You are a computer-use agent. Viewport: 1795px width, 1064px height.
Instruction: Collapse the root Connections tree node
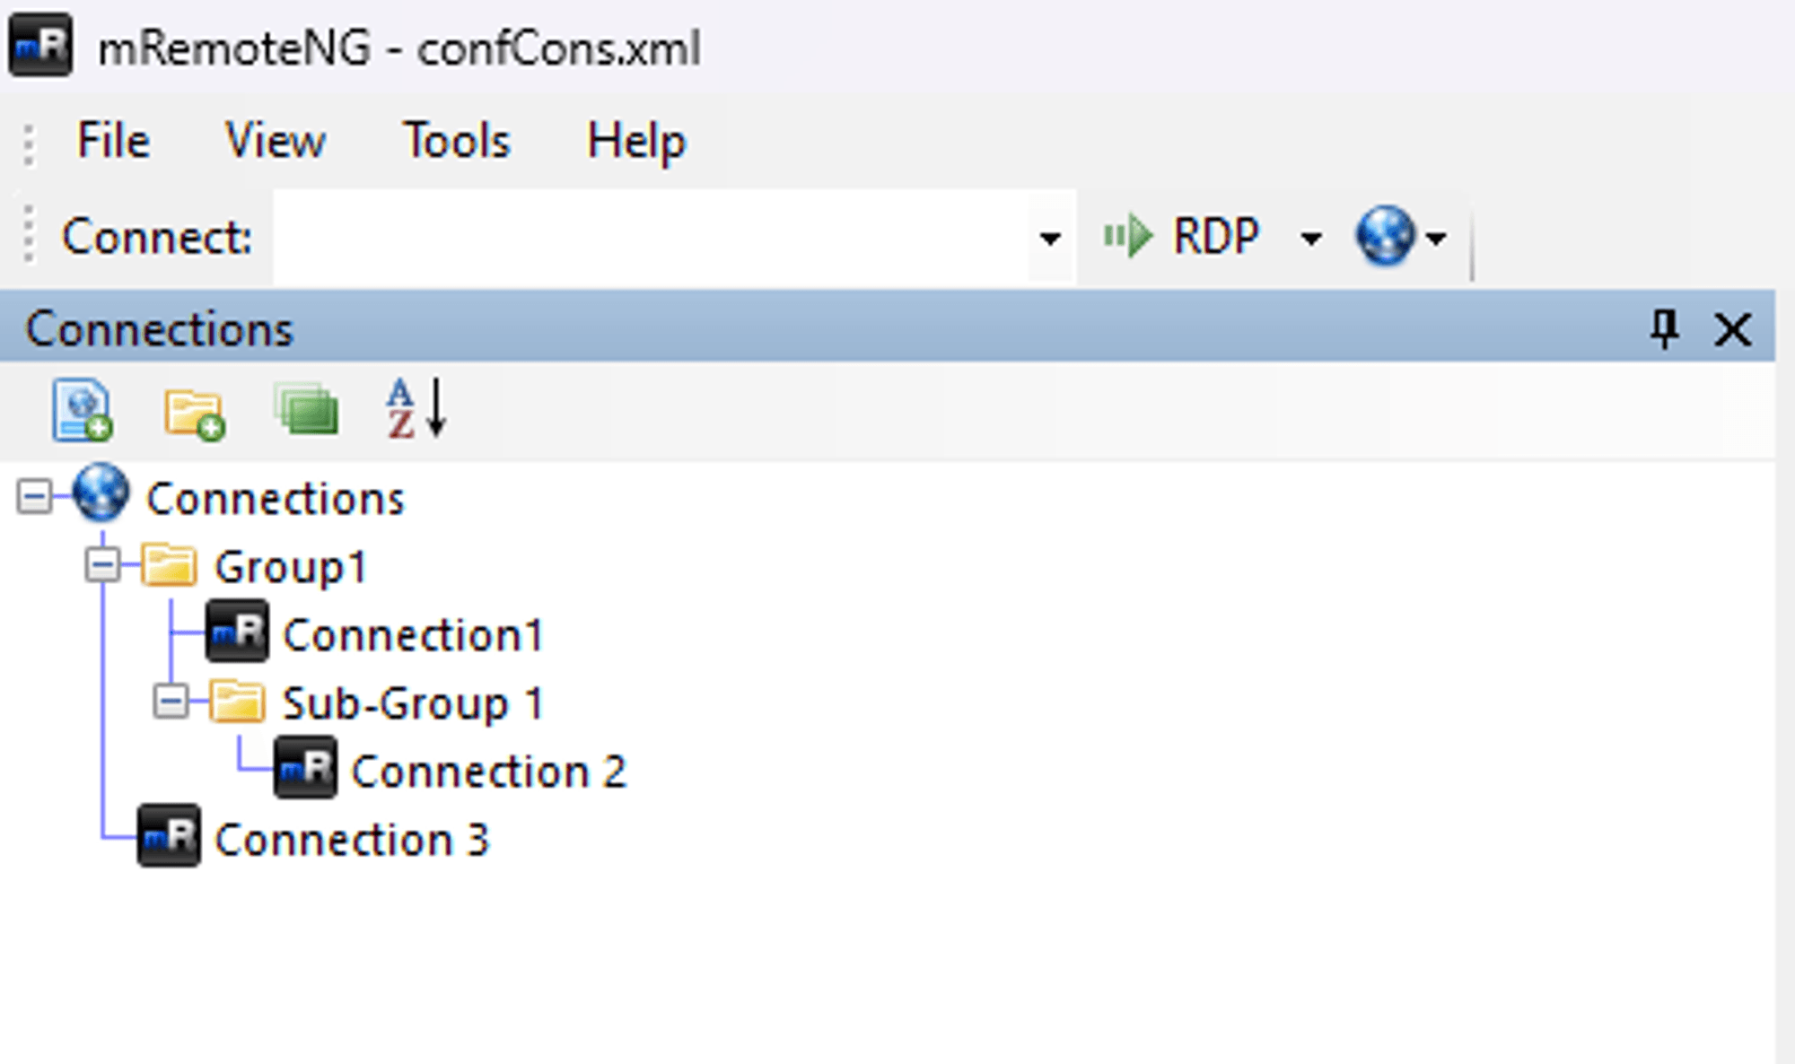[x=34, y=497]
